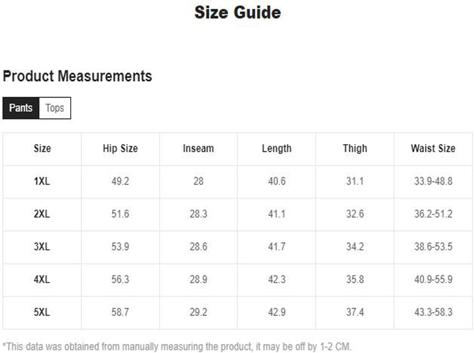This screenshot has height=353, width=474.
Task: Select the 5XL size row label
Action: (x=42, y=312)
